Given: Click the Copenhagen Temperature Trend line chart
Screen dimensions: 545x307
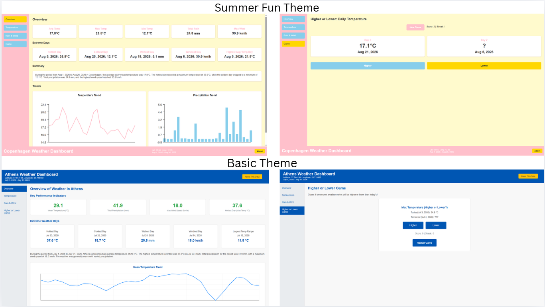Looking at the screenshot, I should pyautogui.click(x=89, y=118).
